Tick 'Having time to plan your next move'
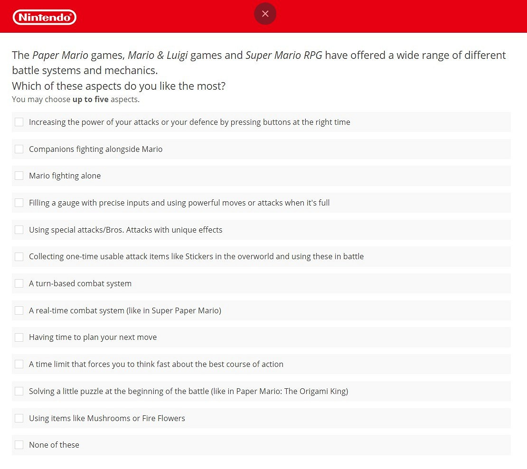The height and width of the screenshot is (469, 527). 19,337
